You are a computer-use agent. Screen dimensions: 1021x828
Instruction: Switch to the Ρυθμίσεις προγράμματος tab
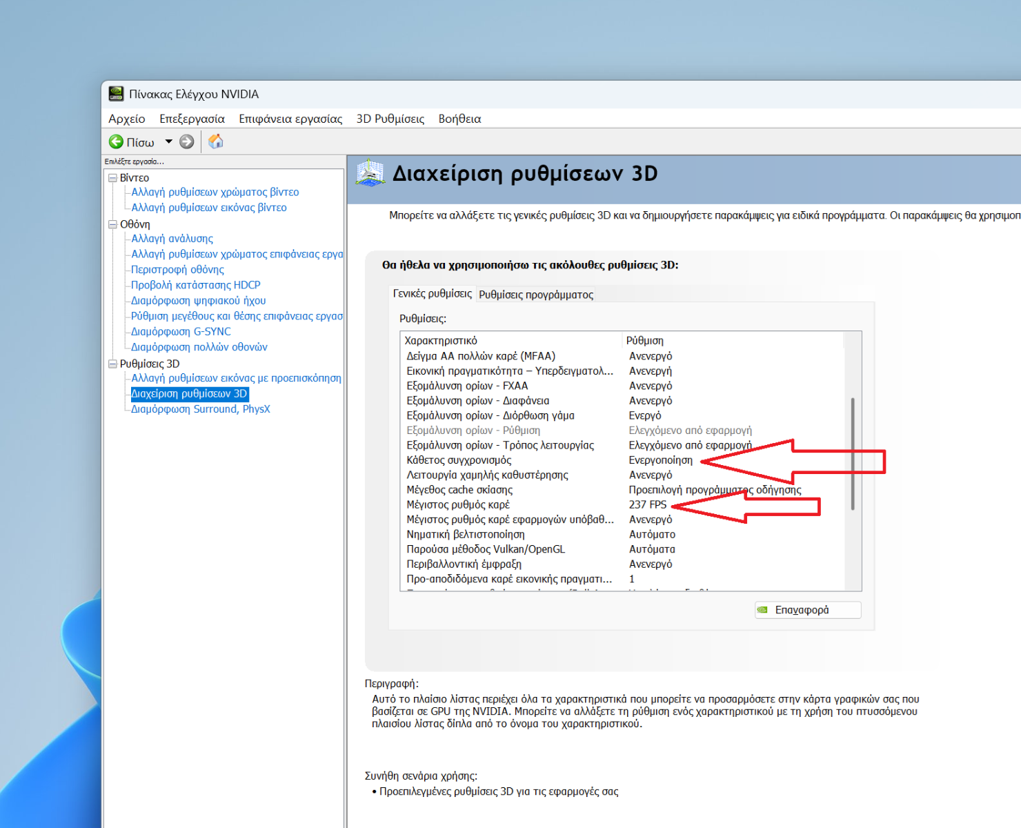(x=536, y=295)
